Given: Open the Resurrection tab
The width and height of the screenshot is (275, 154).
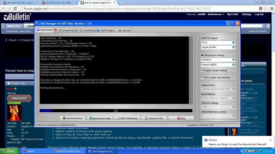Looking at the screenshot, I should coord(45,30).
